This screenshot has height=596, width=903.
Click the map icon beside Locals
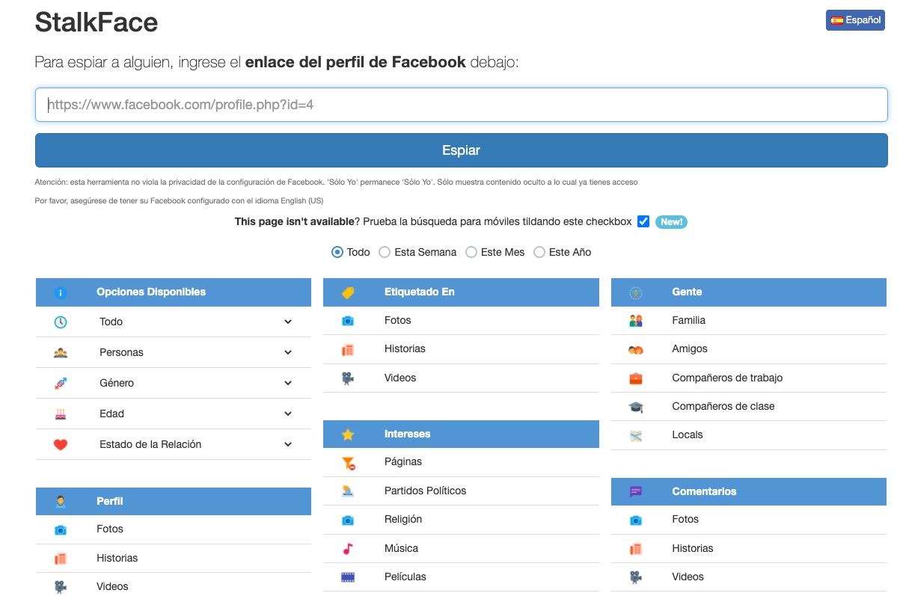(636, 435)
